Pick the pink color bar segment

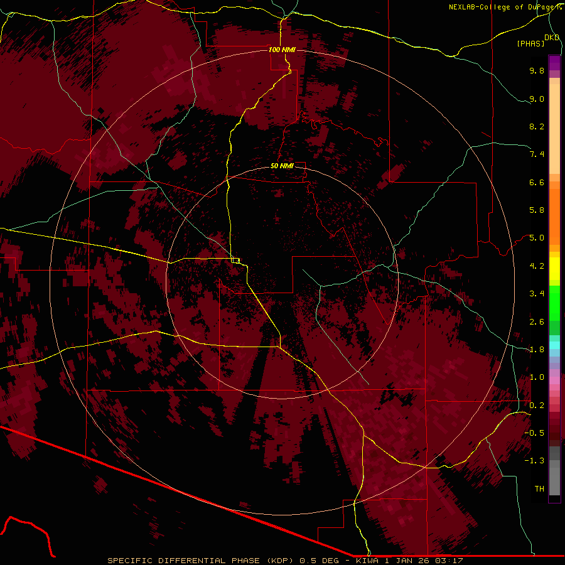click(x=554, y=380)
